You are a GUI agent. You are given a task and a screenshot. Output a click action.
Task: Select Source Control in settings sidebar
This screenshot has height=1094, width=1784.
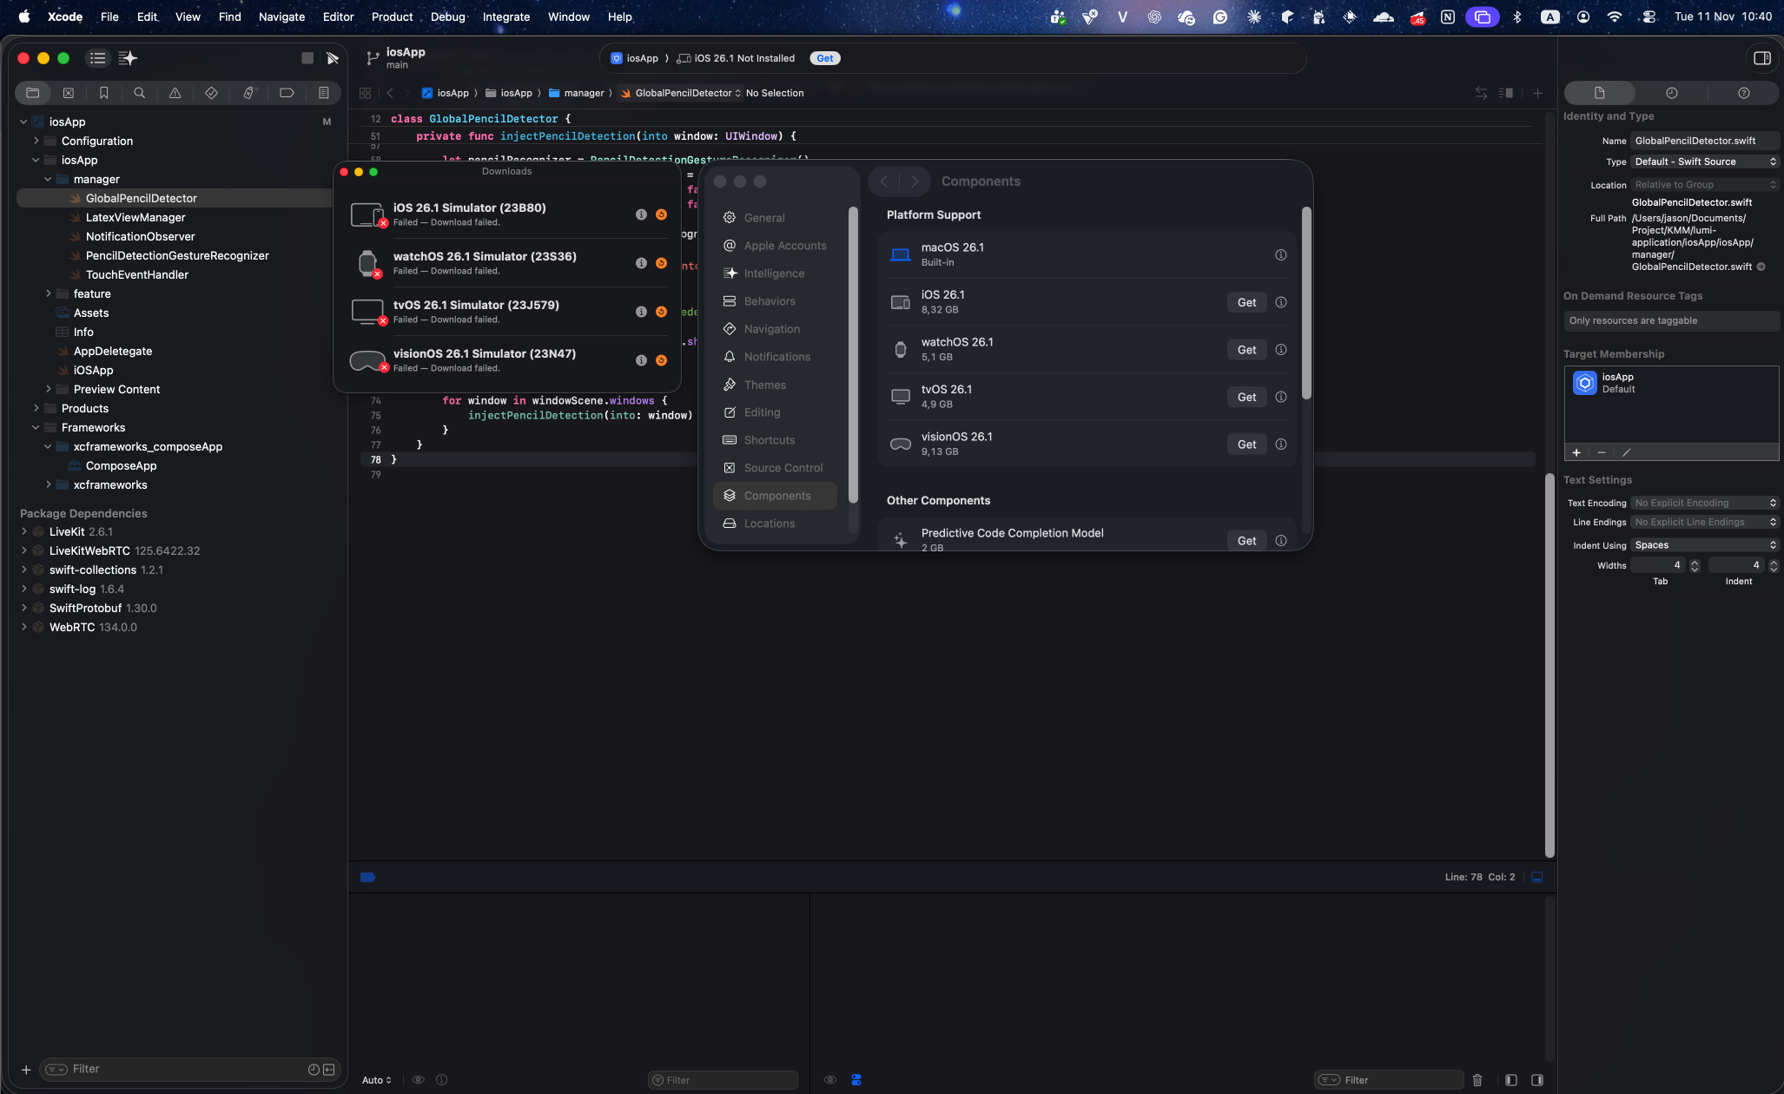[x=783, y=468]
